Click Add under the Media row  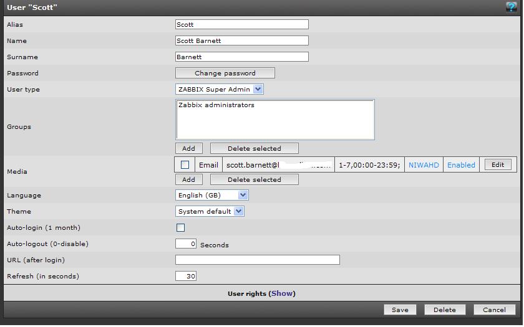click(x=188, y=180)
